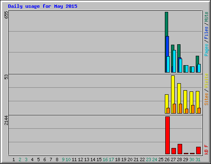Click the yellow "Visits" legend label
The height and width of the screenshot is (164, 211).
206,81
